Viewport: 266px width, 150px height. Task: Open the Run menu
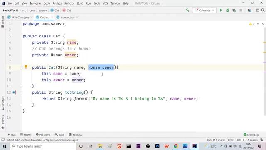(x=88, y=3)
